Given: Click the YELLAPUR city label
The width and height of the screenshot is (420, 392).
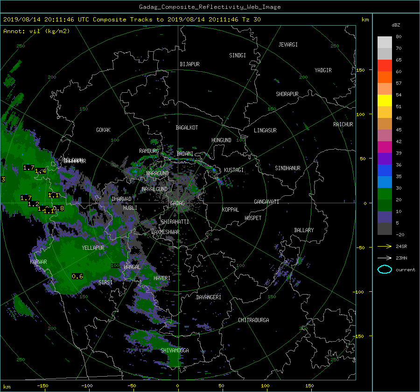Looking at the screenshot, I should [x=93, y=248].
